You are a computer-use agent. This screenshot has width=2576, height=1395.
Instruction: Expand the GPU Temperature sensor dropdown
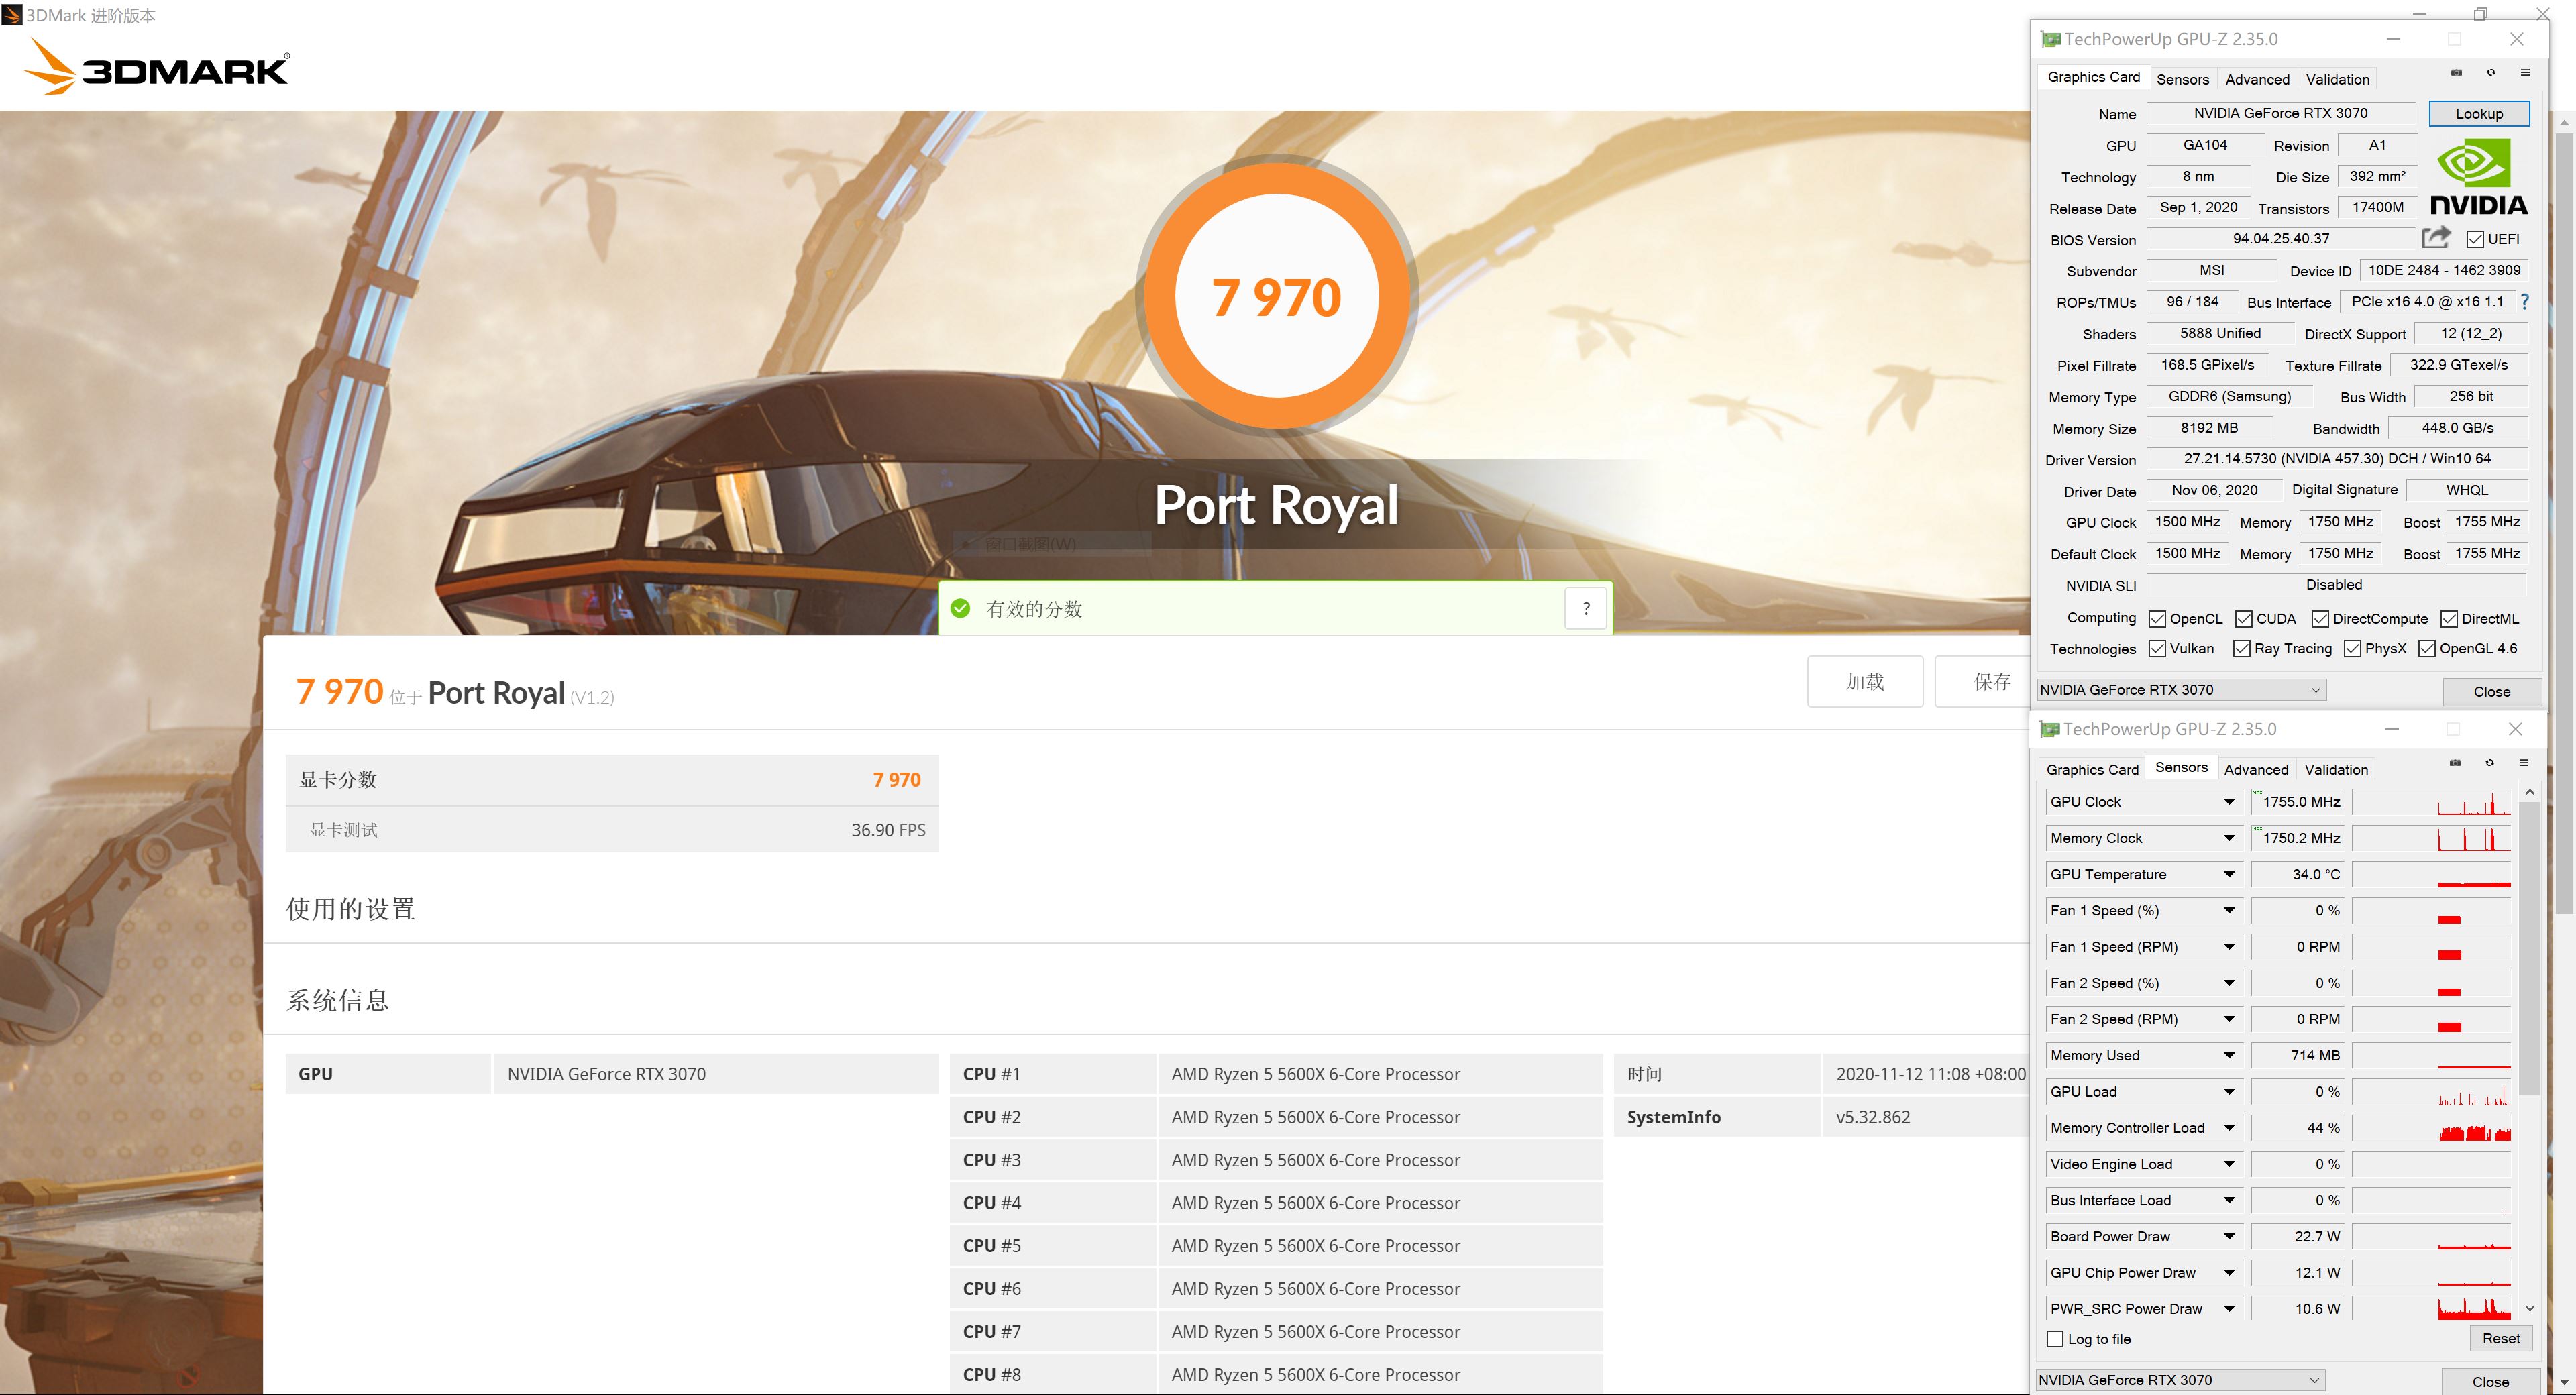[2229, 874]
